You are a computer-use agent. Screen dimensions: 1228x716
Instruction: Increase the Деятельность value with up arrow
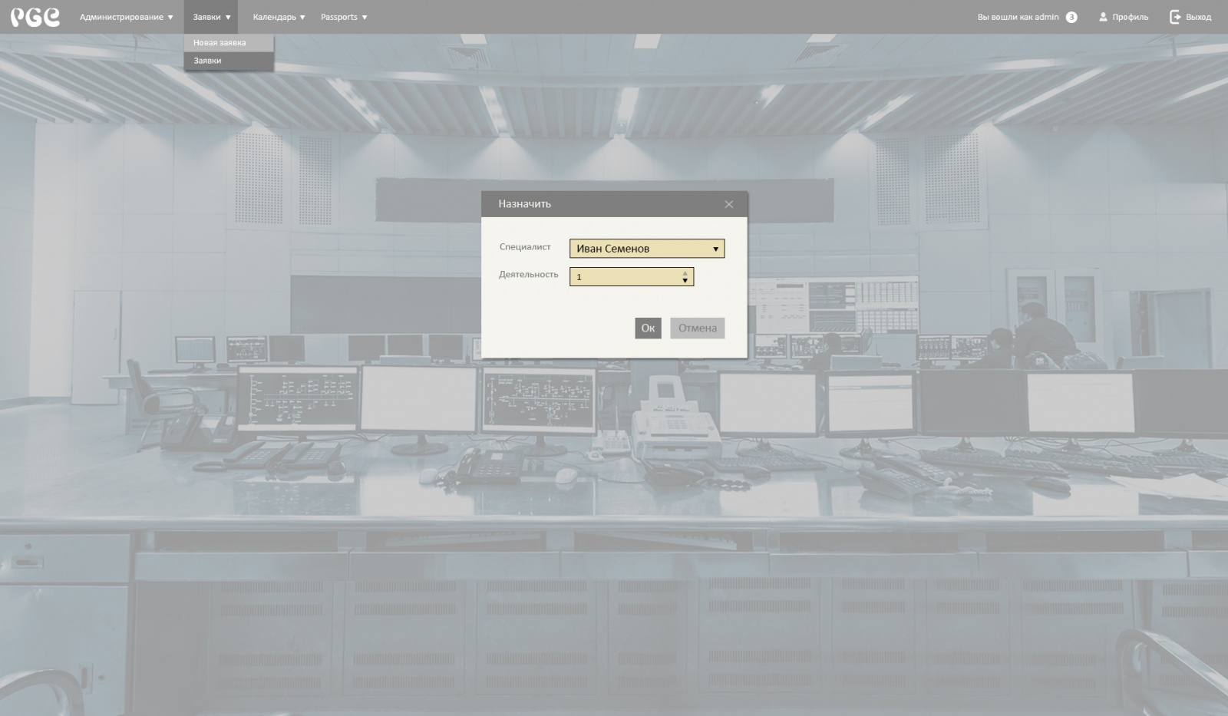coord(685,272)
